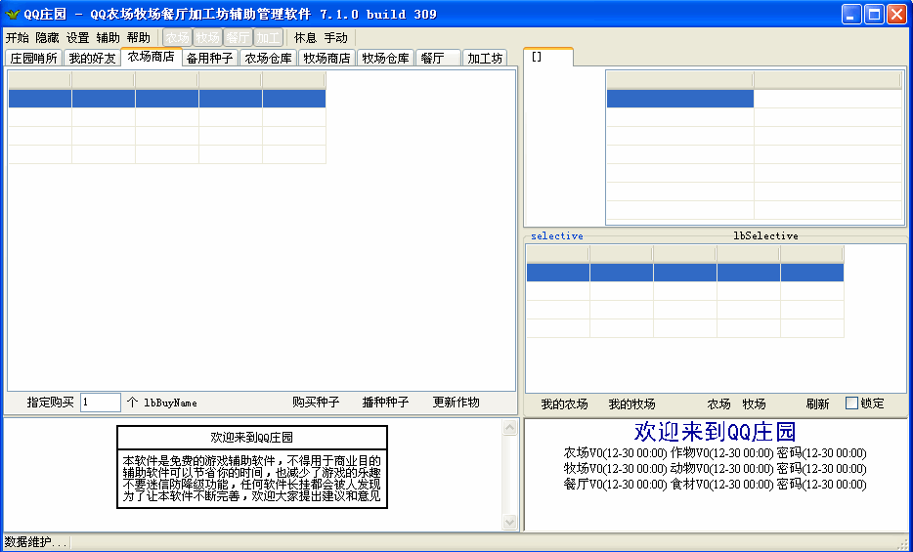
Task: Click the 餐厅V0(12-30 00:00) status text
Action: (616, 485)
